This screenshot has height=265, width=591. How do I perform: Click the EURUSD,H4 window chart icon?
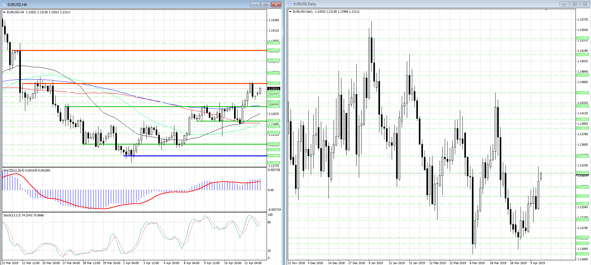(x=4, y=4)
